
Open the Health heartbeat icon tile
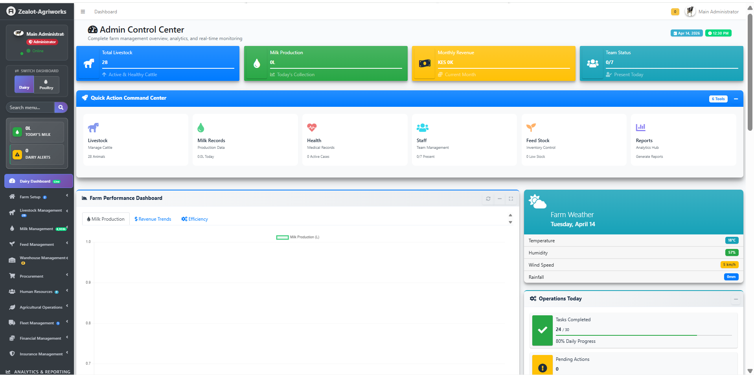click(312, 128)
